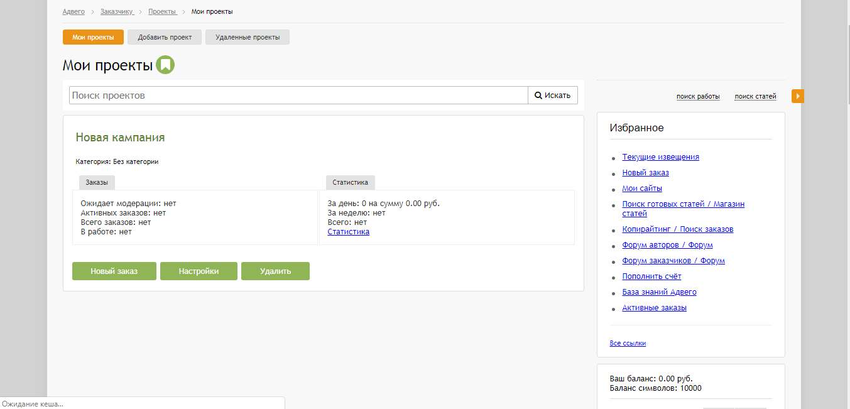Screen dimensions: 850x409
Task: Click the поиск статей link
Action: pyautogui.click(x=755, y=97)
